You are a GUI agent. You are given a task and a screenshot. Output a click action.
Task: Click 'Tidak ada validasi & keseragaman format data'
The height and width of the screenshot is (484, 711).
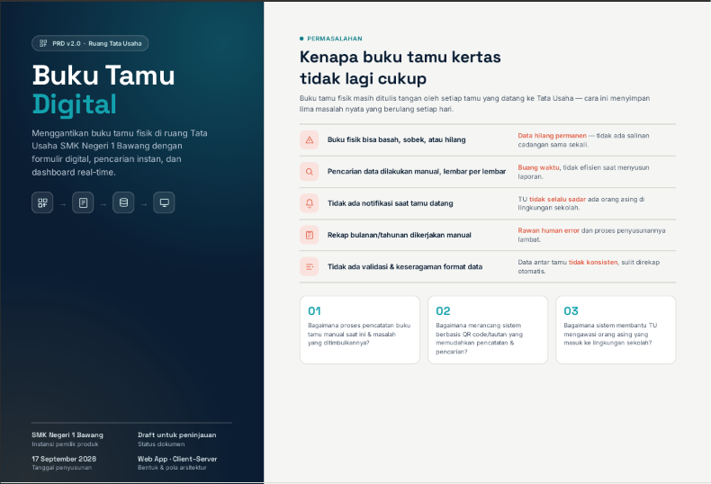[x=404, y=267]
